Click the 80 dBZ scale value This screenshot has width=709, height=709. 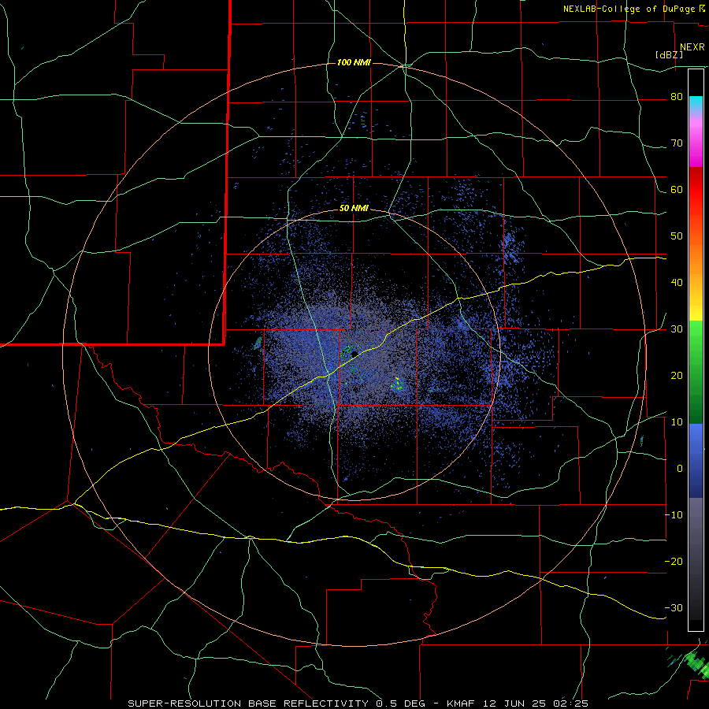pyautogui.click(x=677, y=97)
